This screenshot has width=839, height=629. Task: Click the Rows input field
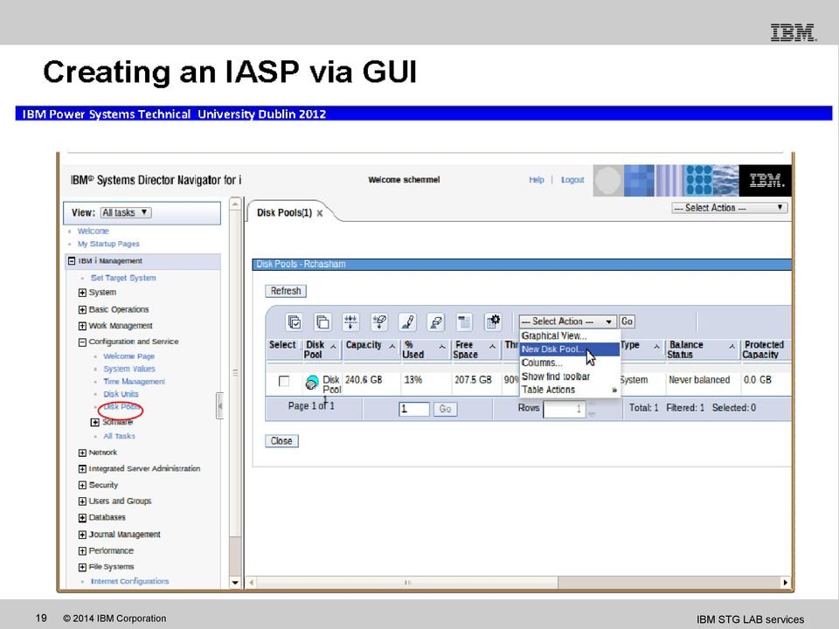pos(564,409)
